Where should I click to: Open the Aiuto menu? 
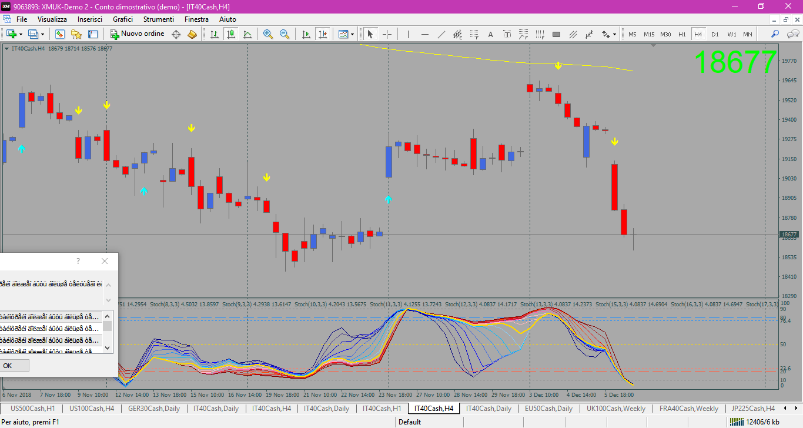[227, 19]
